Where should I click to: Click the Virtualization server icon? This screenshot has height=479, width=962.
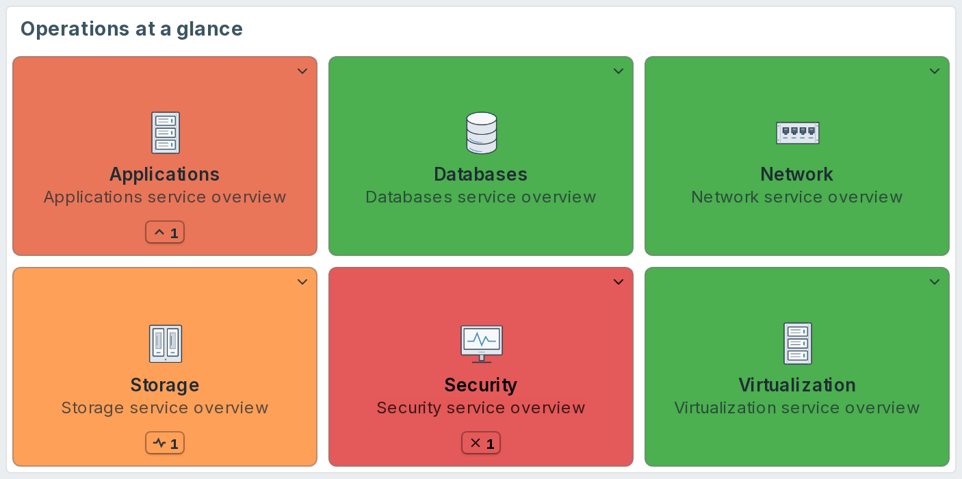[x=797, y=344]
